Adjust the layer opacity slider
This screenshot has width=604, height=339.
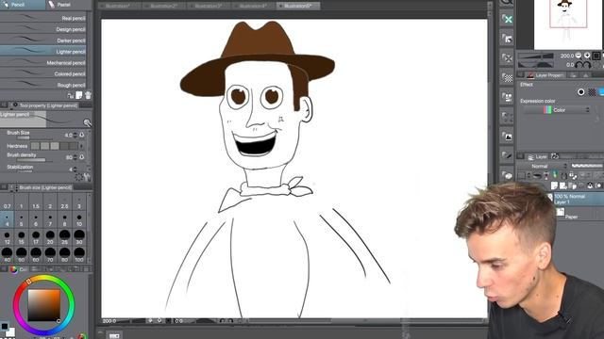(x=587, y=166)
